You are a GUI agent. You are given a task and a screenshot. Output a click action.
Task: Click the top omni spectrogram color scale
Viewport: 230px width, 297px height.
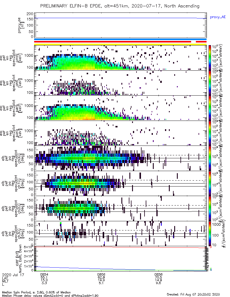click(x=210, y=58)
